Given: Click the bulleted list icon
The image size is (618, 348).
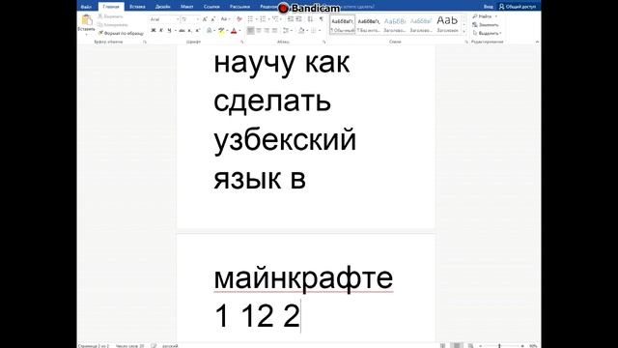Looking at the screenshot, I should (251, 19).
